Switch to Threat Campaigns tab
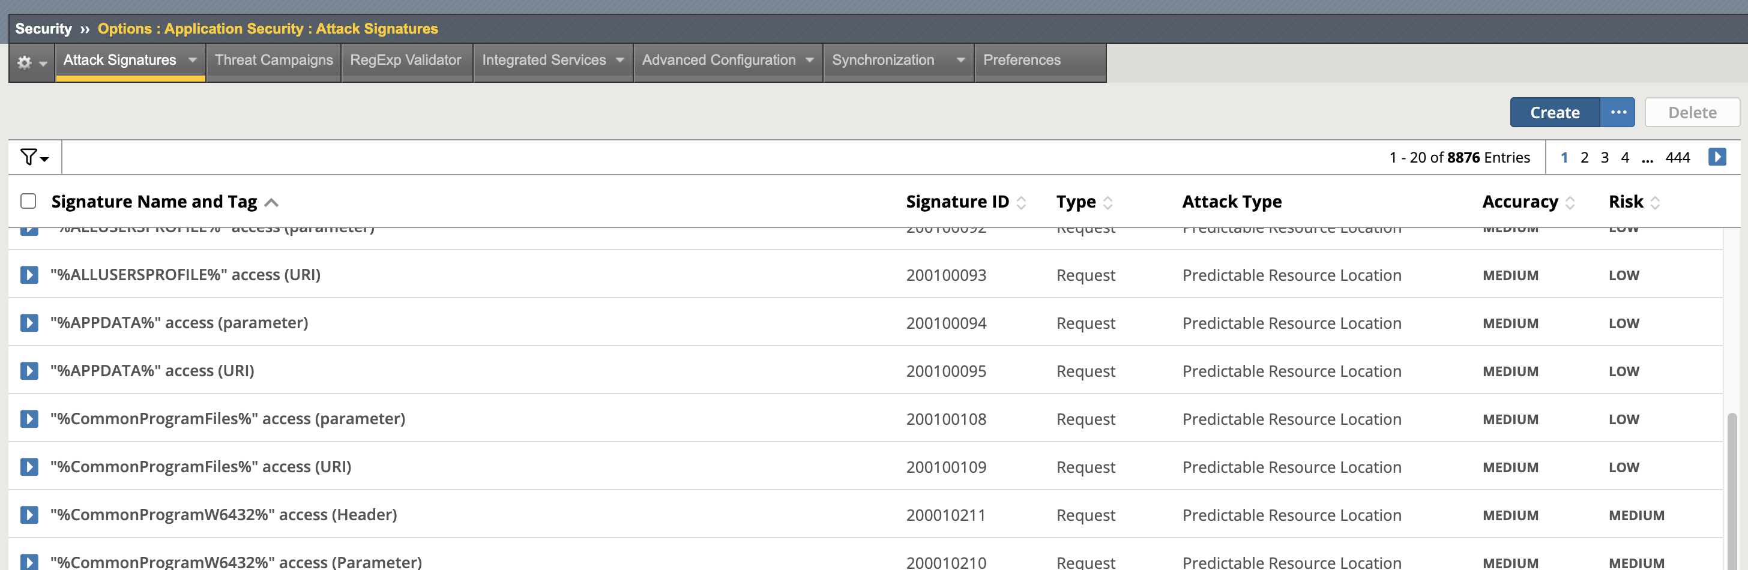Viewport: 1748px width, 570px height. pyautogui.click(x=274, y=61)
